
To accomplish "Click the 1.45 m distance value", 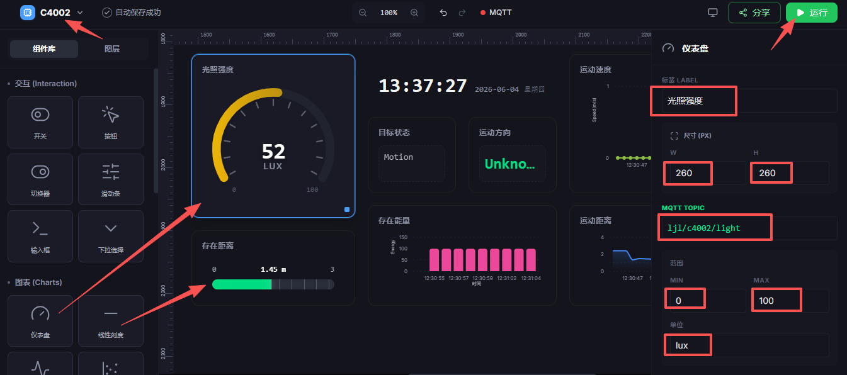I will [x=273, y=269].
